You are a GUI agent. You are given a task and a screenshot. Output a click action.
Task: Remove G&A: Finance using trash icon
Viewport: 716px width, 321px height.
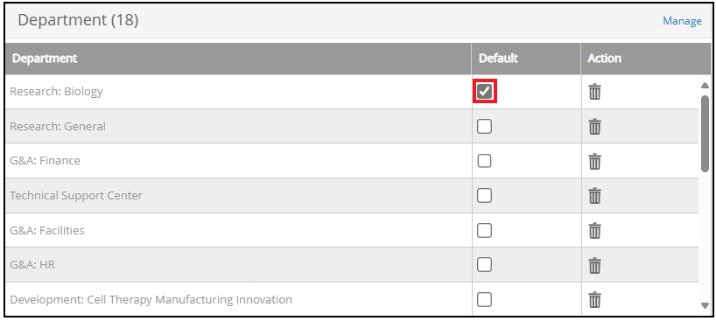[x=594, y=161]
